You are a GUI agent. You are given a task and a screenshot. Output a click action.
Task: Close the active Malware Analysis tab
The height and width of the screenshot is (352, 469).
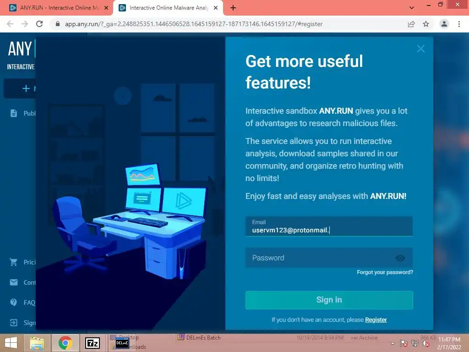(x=216, y=8)
